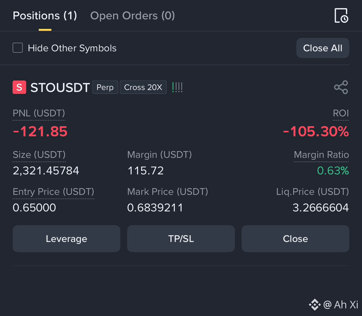Click the Size (USDT) label
The width and height of the screenshot is (362, 316).
[x=39, y=155]
